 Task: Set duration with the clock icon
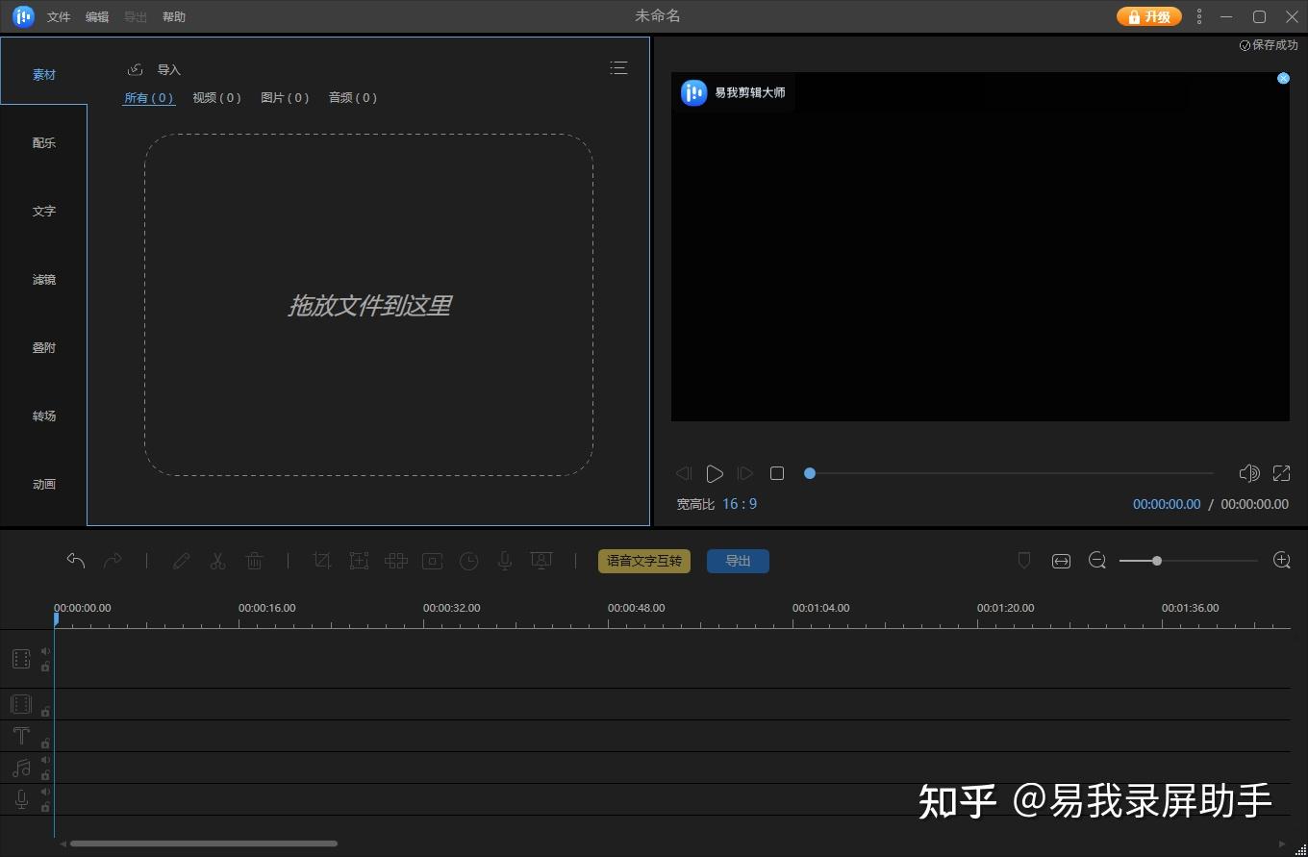coord(468,561)
